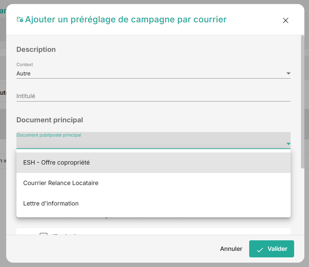Viewport: 309px width, 267px height.
Task: Click the Document principal section heading
Action: 50,120
